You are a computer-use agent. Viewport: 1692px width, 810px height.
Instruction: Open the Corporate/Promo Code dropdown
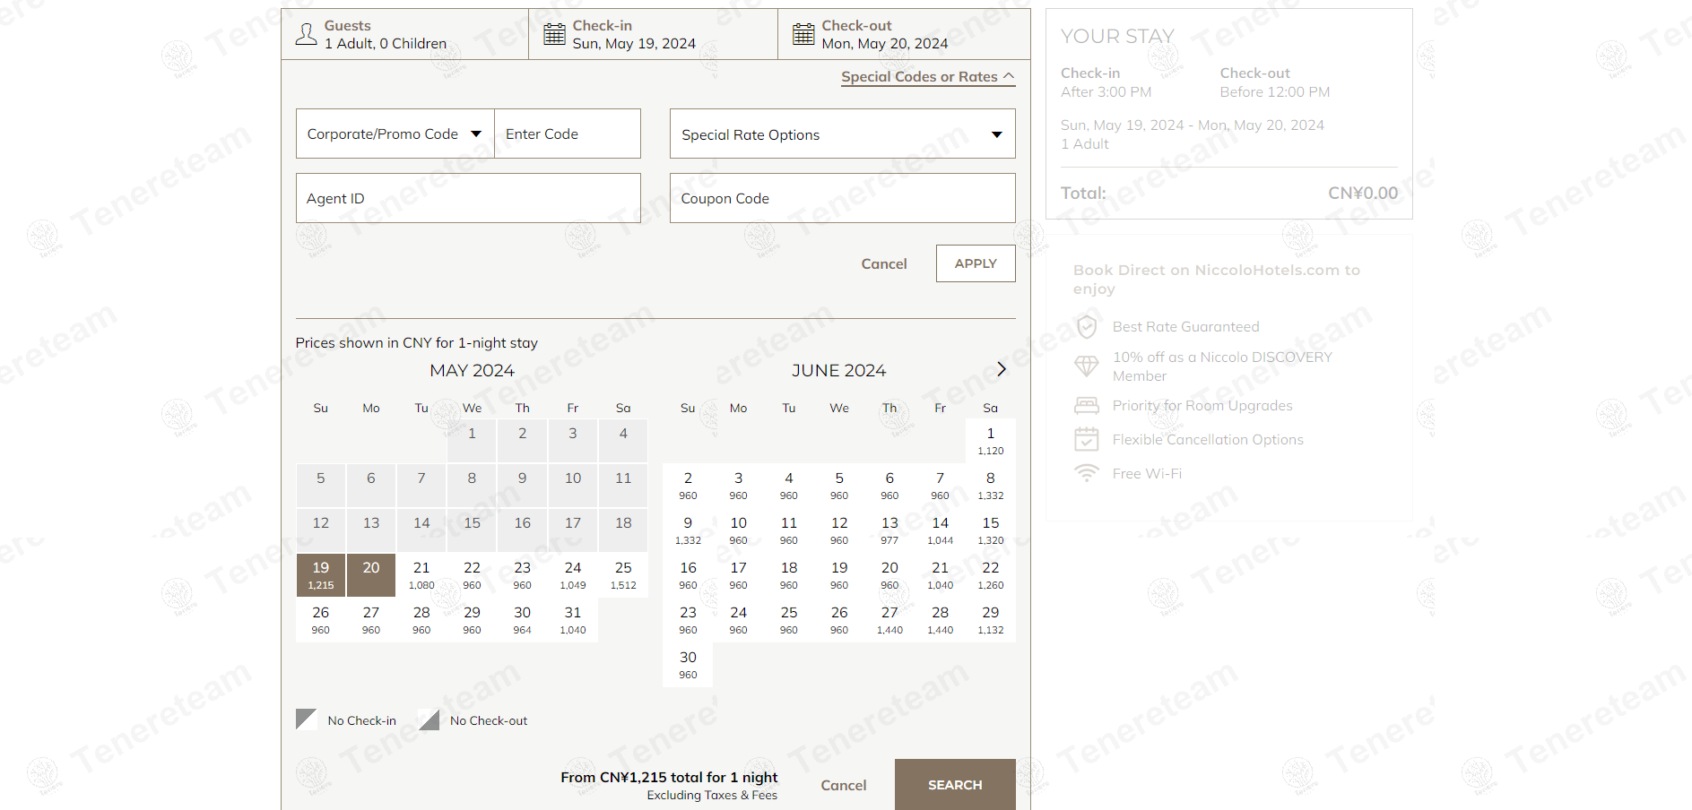(395, 134)
